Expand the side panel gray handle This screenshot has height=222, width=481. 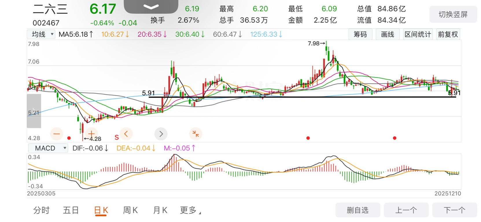pyautogui.click(x=34, y=111)
